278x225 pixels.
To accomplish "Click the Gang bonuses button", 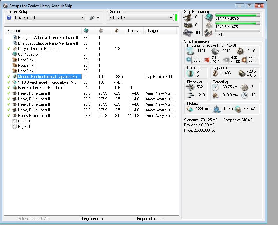I will coord(91,218).
